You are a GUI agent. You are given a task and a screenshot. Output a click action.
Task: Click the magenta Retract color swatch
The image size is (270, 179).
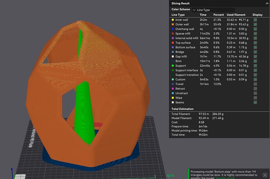[x=173, y=89]
